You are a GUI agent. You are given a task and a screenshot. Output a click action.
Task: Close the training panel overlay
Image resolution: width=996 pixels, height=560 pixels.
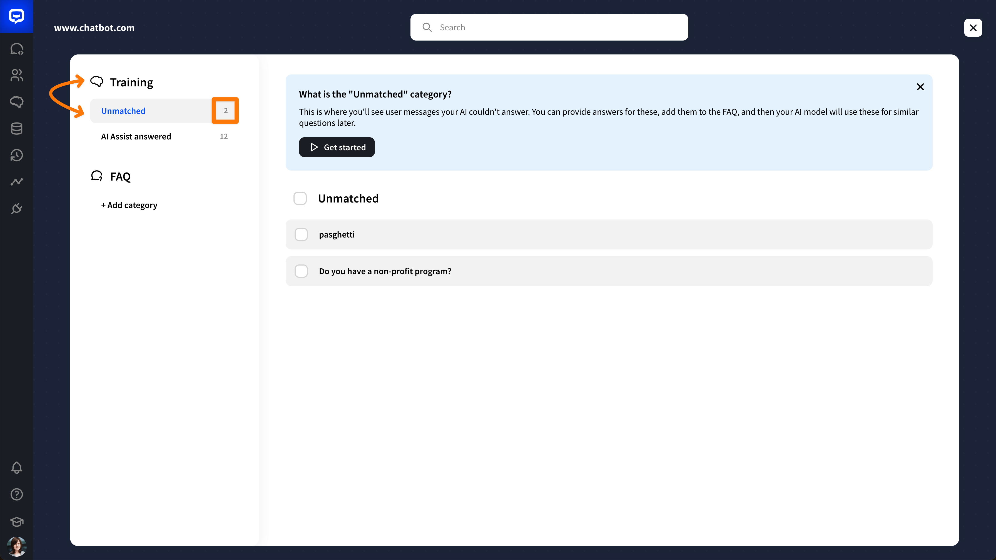(x=973, y=28)
